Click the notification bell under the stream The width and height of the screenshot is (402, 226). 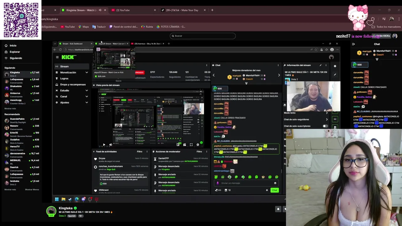point(278,209)
